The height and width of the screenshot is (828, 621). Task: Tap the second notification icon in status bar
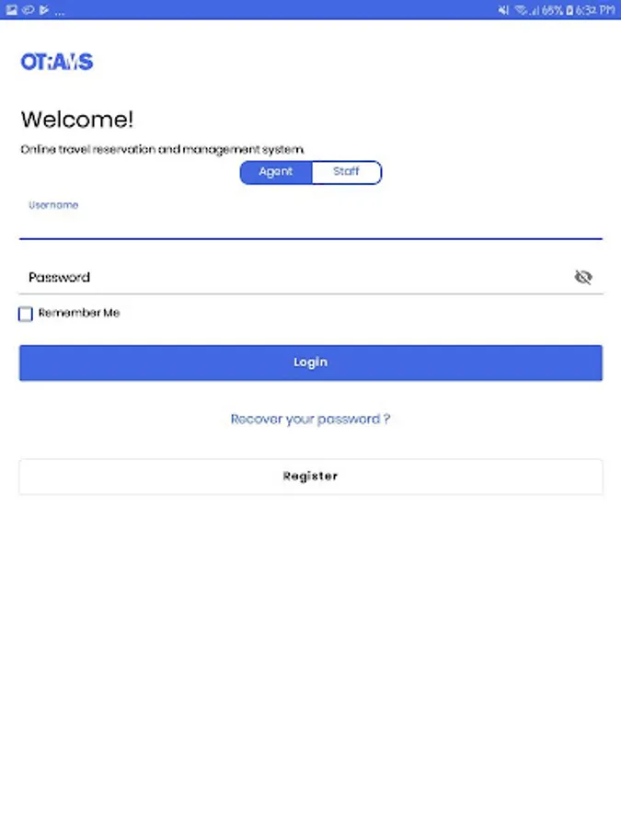click(28, 10)
